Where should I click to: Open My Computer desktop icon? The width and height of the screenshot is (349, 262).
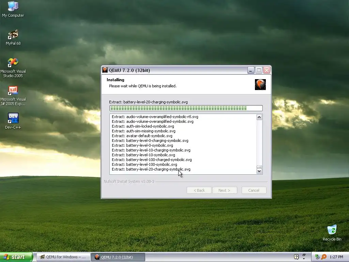click(13, 9)
